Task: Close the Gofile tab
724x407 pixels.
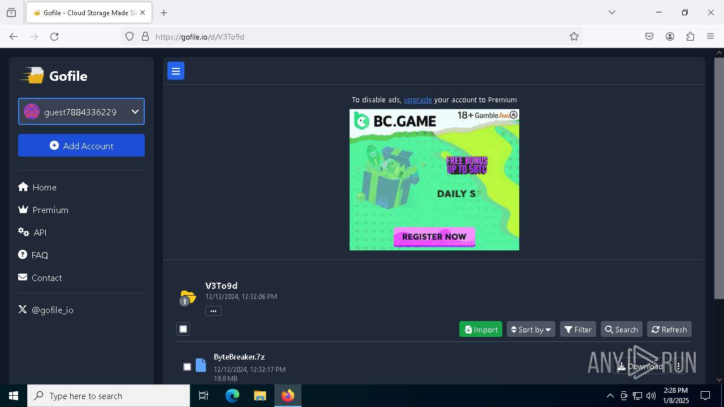Action: (x=143, y=12)
